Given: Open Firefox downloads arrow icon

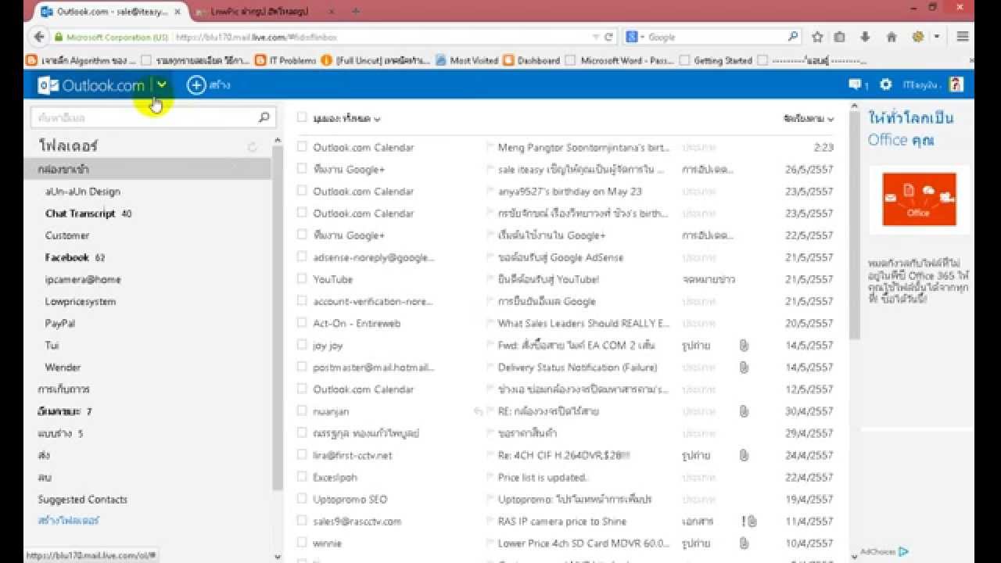Looking at the screenshot, I should (865, 37).
